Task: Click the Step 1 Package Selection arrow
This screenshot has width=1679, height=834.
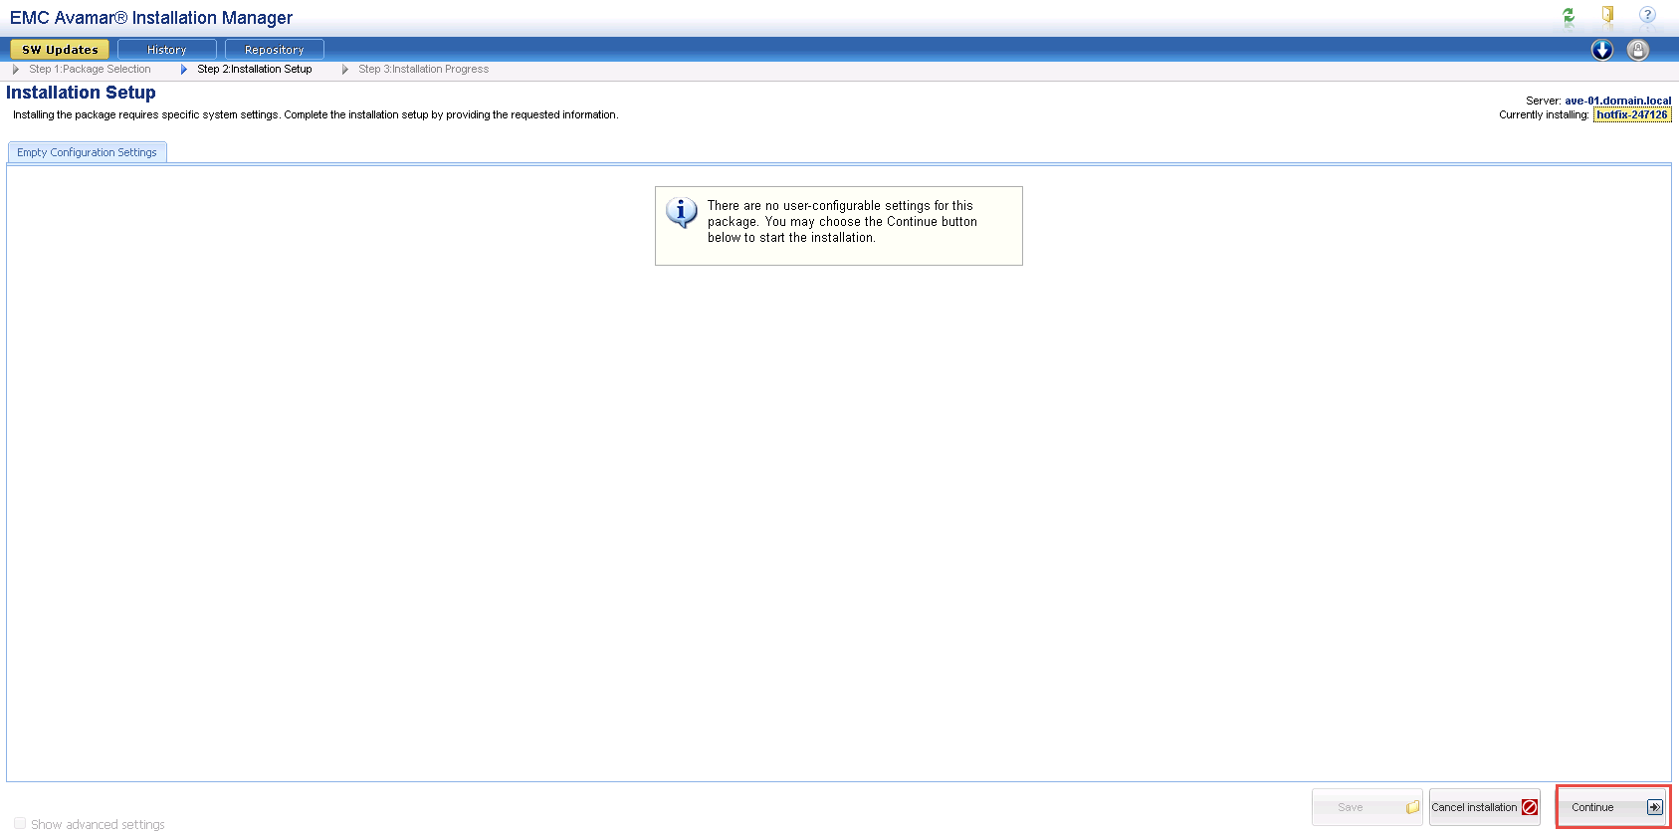Action: click(x=16, y=70)
